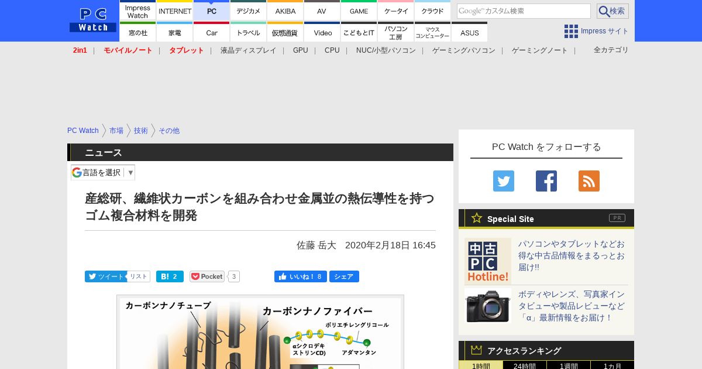Open the PC Watch logo homepage
This screenshot has height=369, width=702.
(93, 20)
